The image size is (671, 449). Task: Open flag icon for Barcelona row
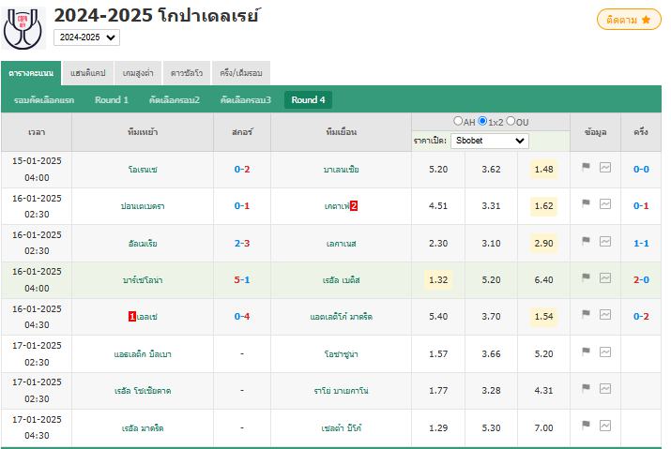click(x=586, y=277)
